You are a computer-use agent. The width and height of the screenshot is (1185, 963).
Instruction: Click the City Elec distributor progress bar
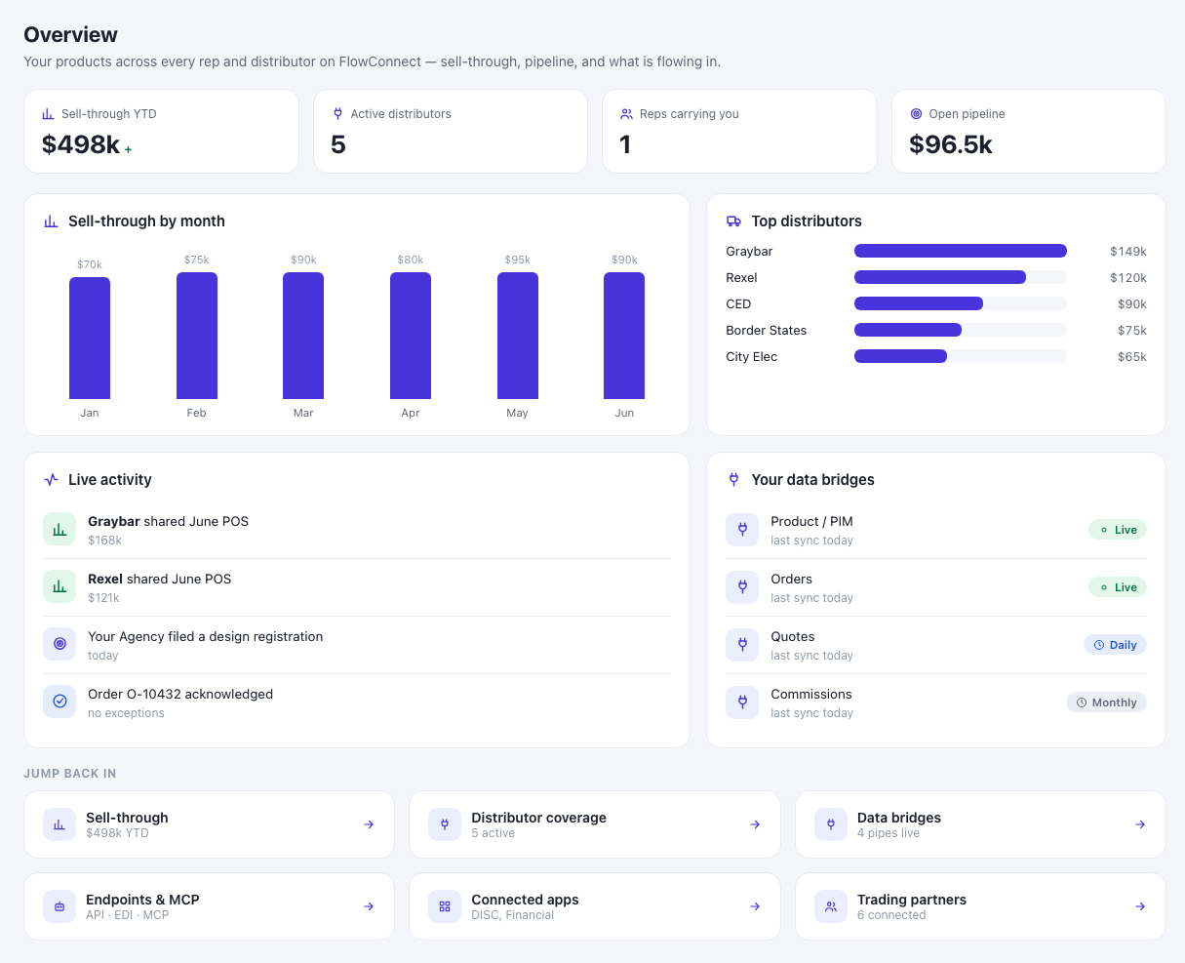point(961,356)
